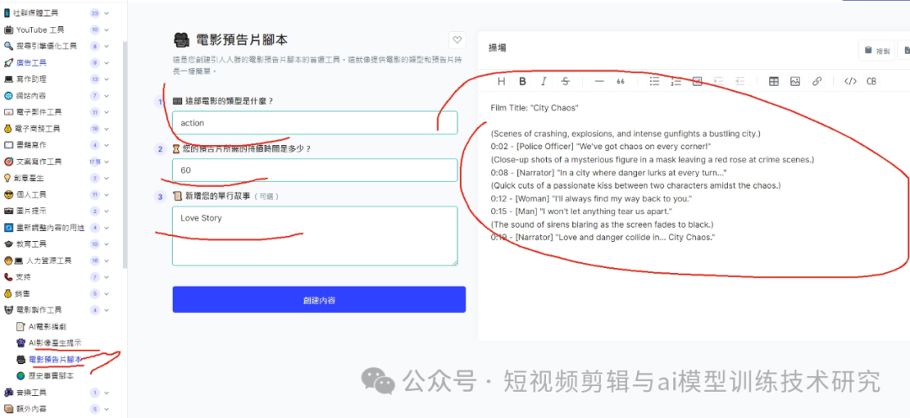Click the sidebar vertical scrollbar
The image size is (910, 418).
[125, 154]
